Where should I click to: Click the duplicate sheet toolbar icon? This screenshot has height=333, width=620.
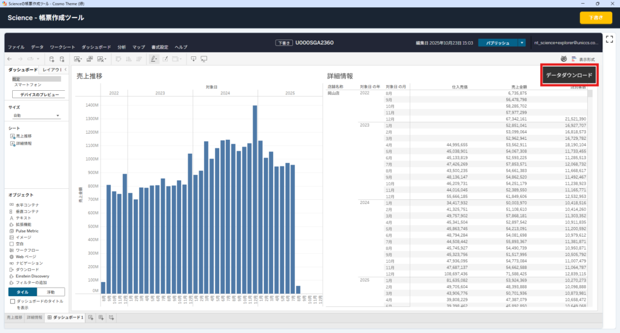[x=90, y=59]
